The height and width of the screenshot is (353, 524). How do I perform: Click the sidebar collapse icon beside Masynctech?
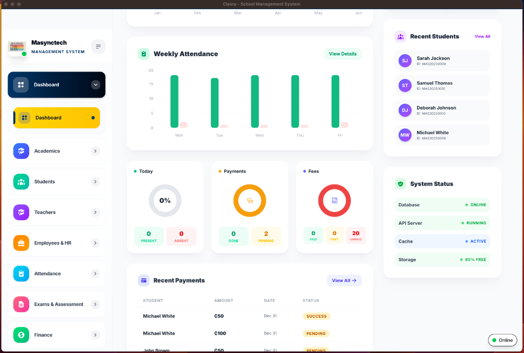[98, 46]
